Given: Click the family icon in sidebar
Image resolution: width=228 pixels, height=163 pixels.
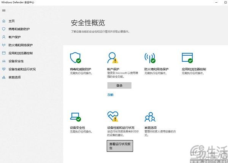Looking at the screenshot, I should (x=4, y=77).
